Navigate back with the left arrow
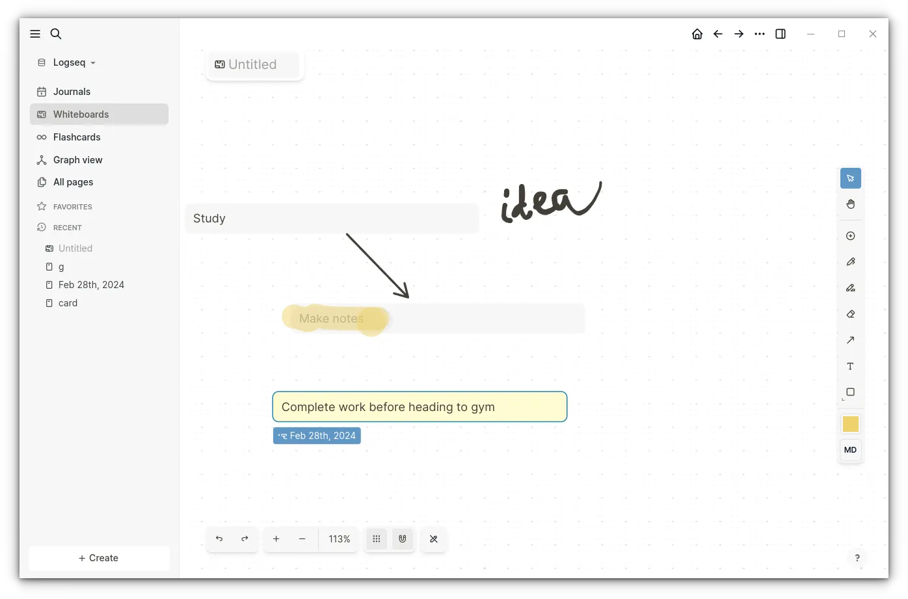The width and height of the screenshot is (908, 599). pyautogui.click(x=718, y=34)
